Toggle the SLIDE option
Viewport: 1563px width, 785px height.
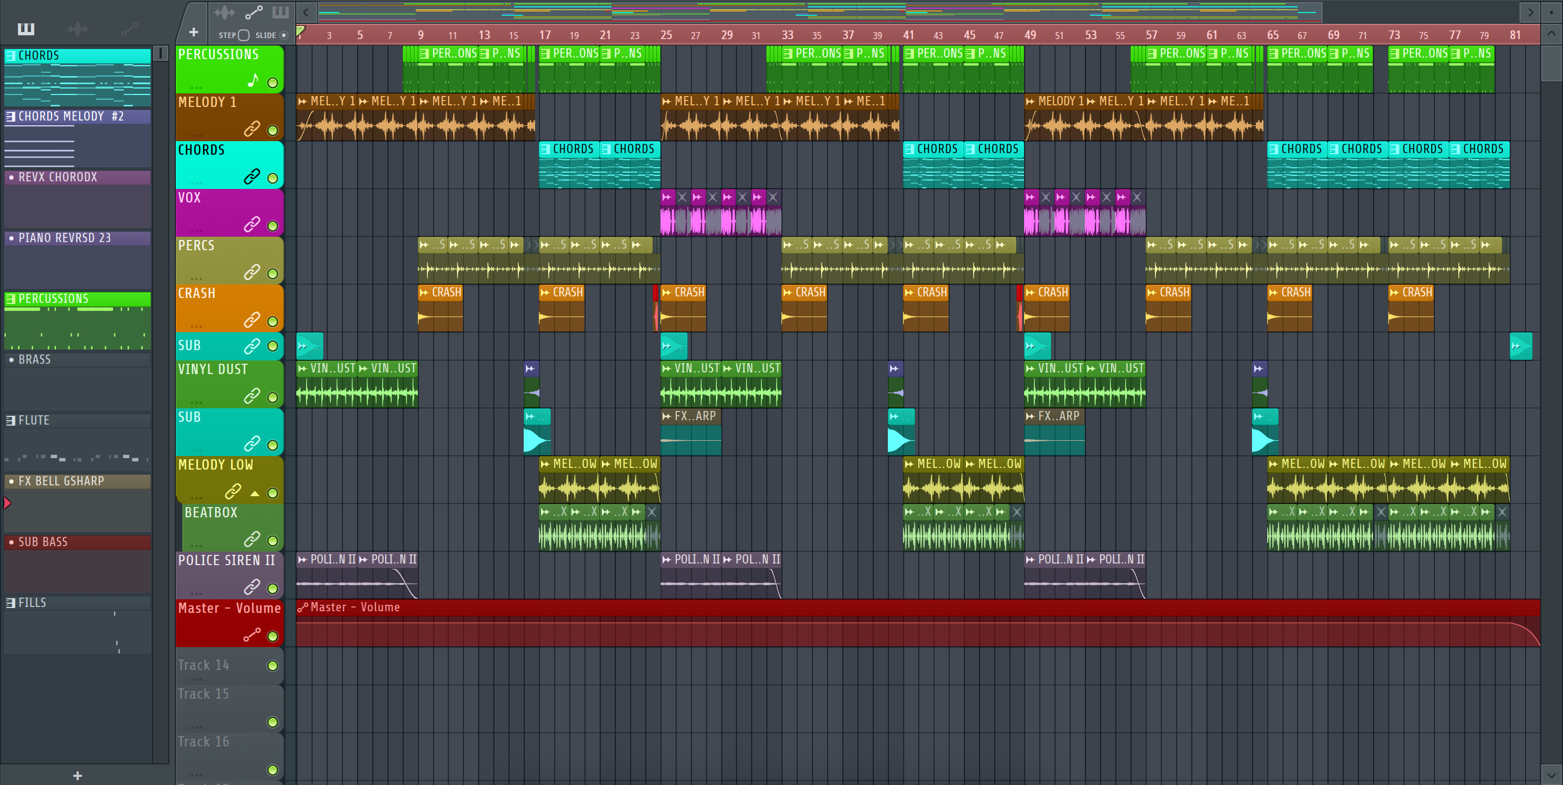click(283, 35)
